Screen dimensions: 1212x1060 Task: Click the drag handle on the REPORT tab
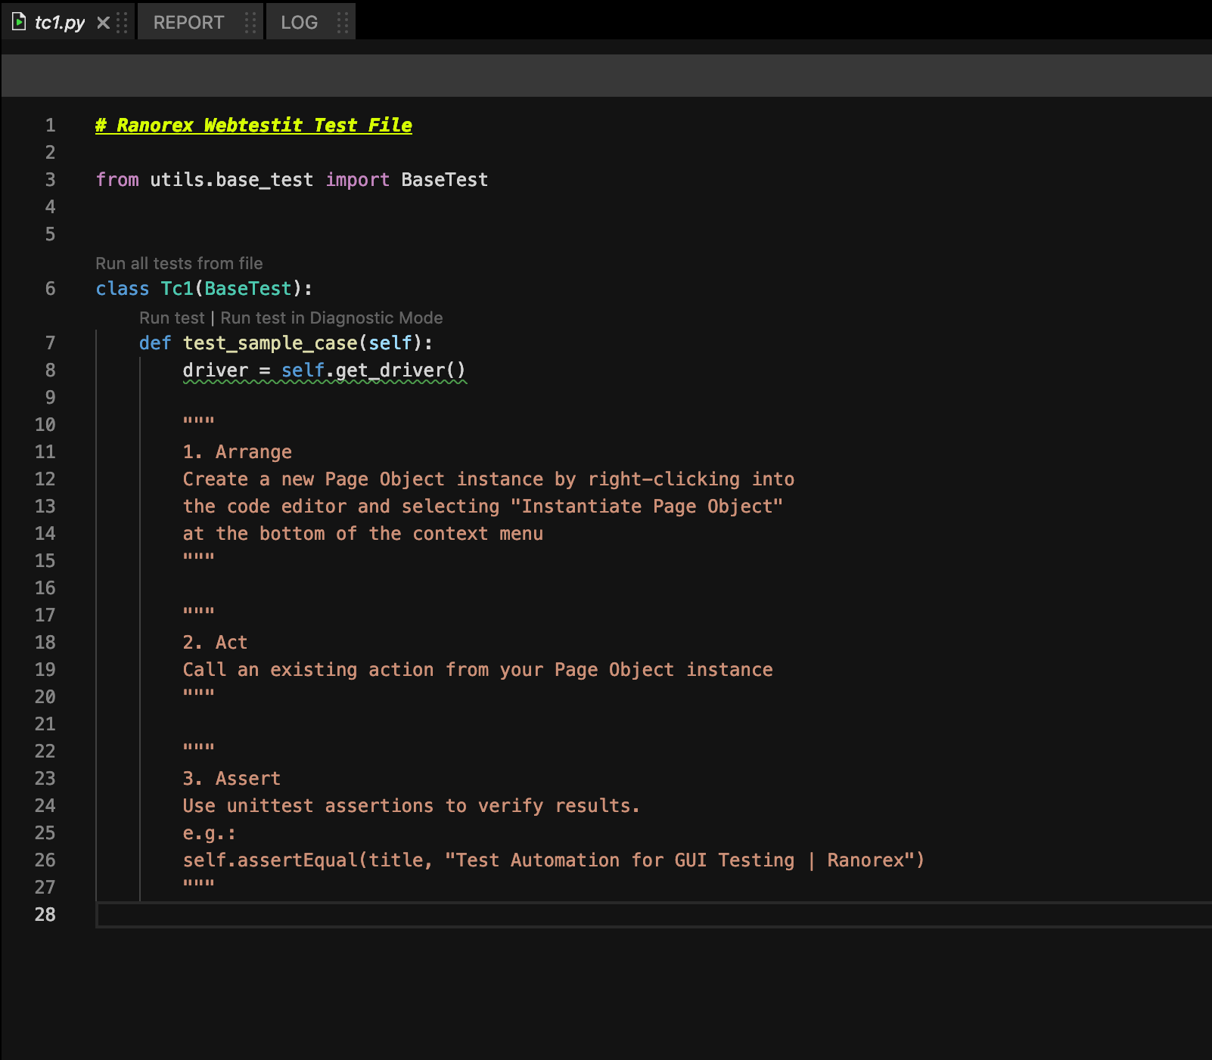click(x=250, y=22)
